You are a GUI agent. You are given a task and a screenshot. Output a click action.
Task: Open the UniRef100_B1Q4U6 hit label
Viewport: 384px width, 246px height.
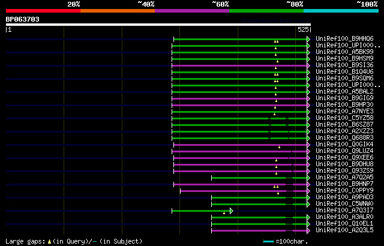click(344, 72)
